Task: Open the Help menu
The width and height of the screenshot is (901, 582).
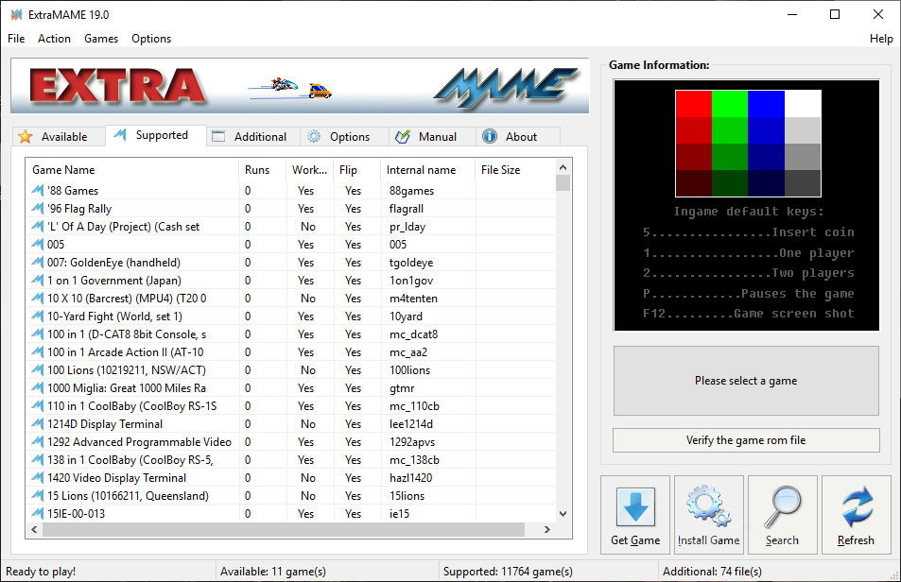Action: (880, 39)
